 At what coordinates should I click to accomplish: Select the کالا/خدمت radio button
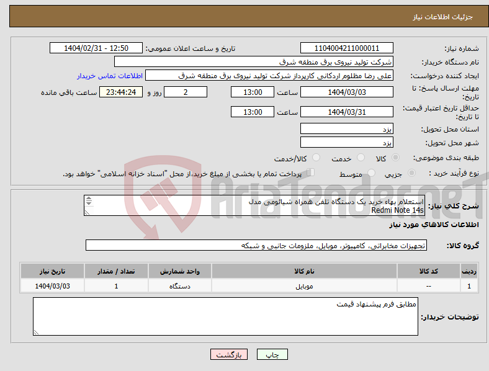coord(316,158)
